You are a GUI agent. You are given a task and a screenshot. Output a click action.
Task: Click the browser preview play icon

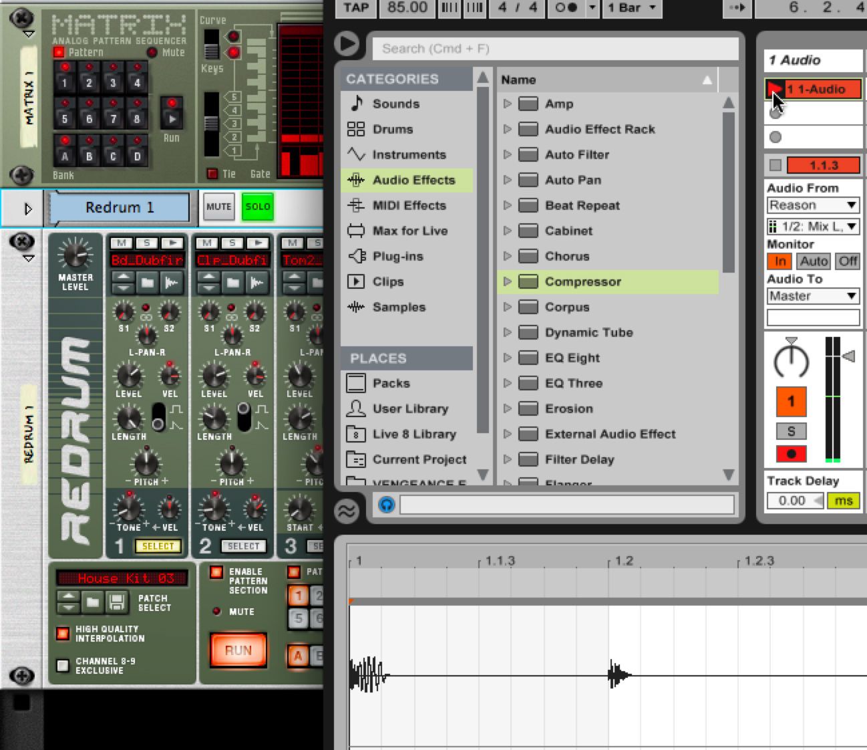point(347,44)
